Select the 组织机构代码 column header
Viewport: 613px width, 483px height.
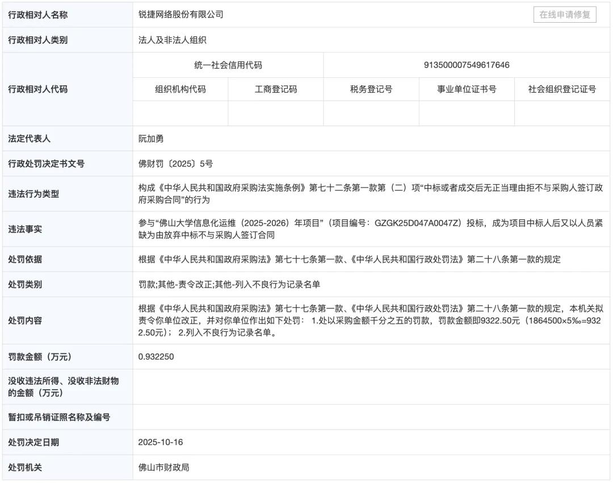coord(180,89)
